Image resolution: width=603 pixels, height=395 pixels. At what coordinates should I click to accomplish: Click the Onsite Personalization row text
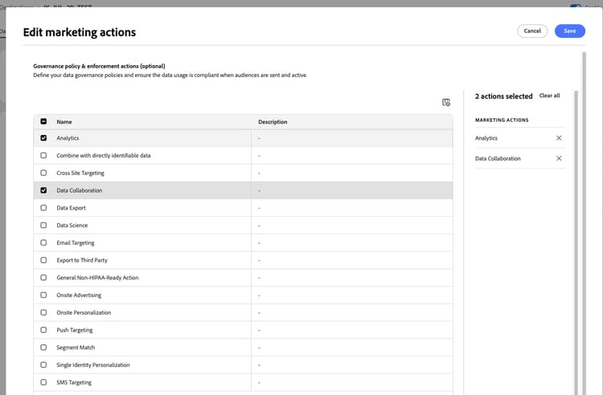coord(84,313)
